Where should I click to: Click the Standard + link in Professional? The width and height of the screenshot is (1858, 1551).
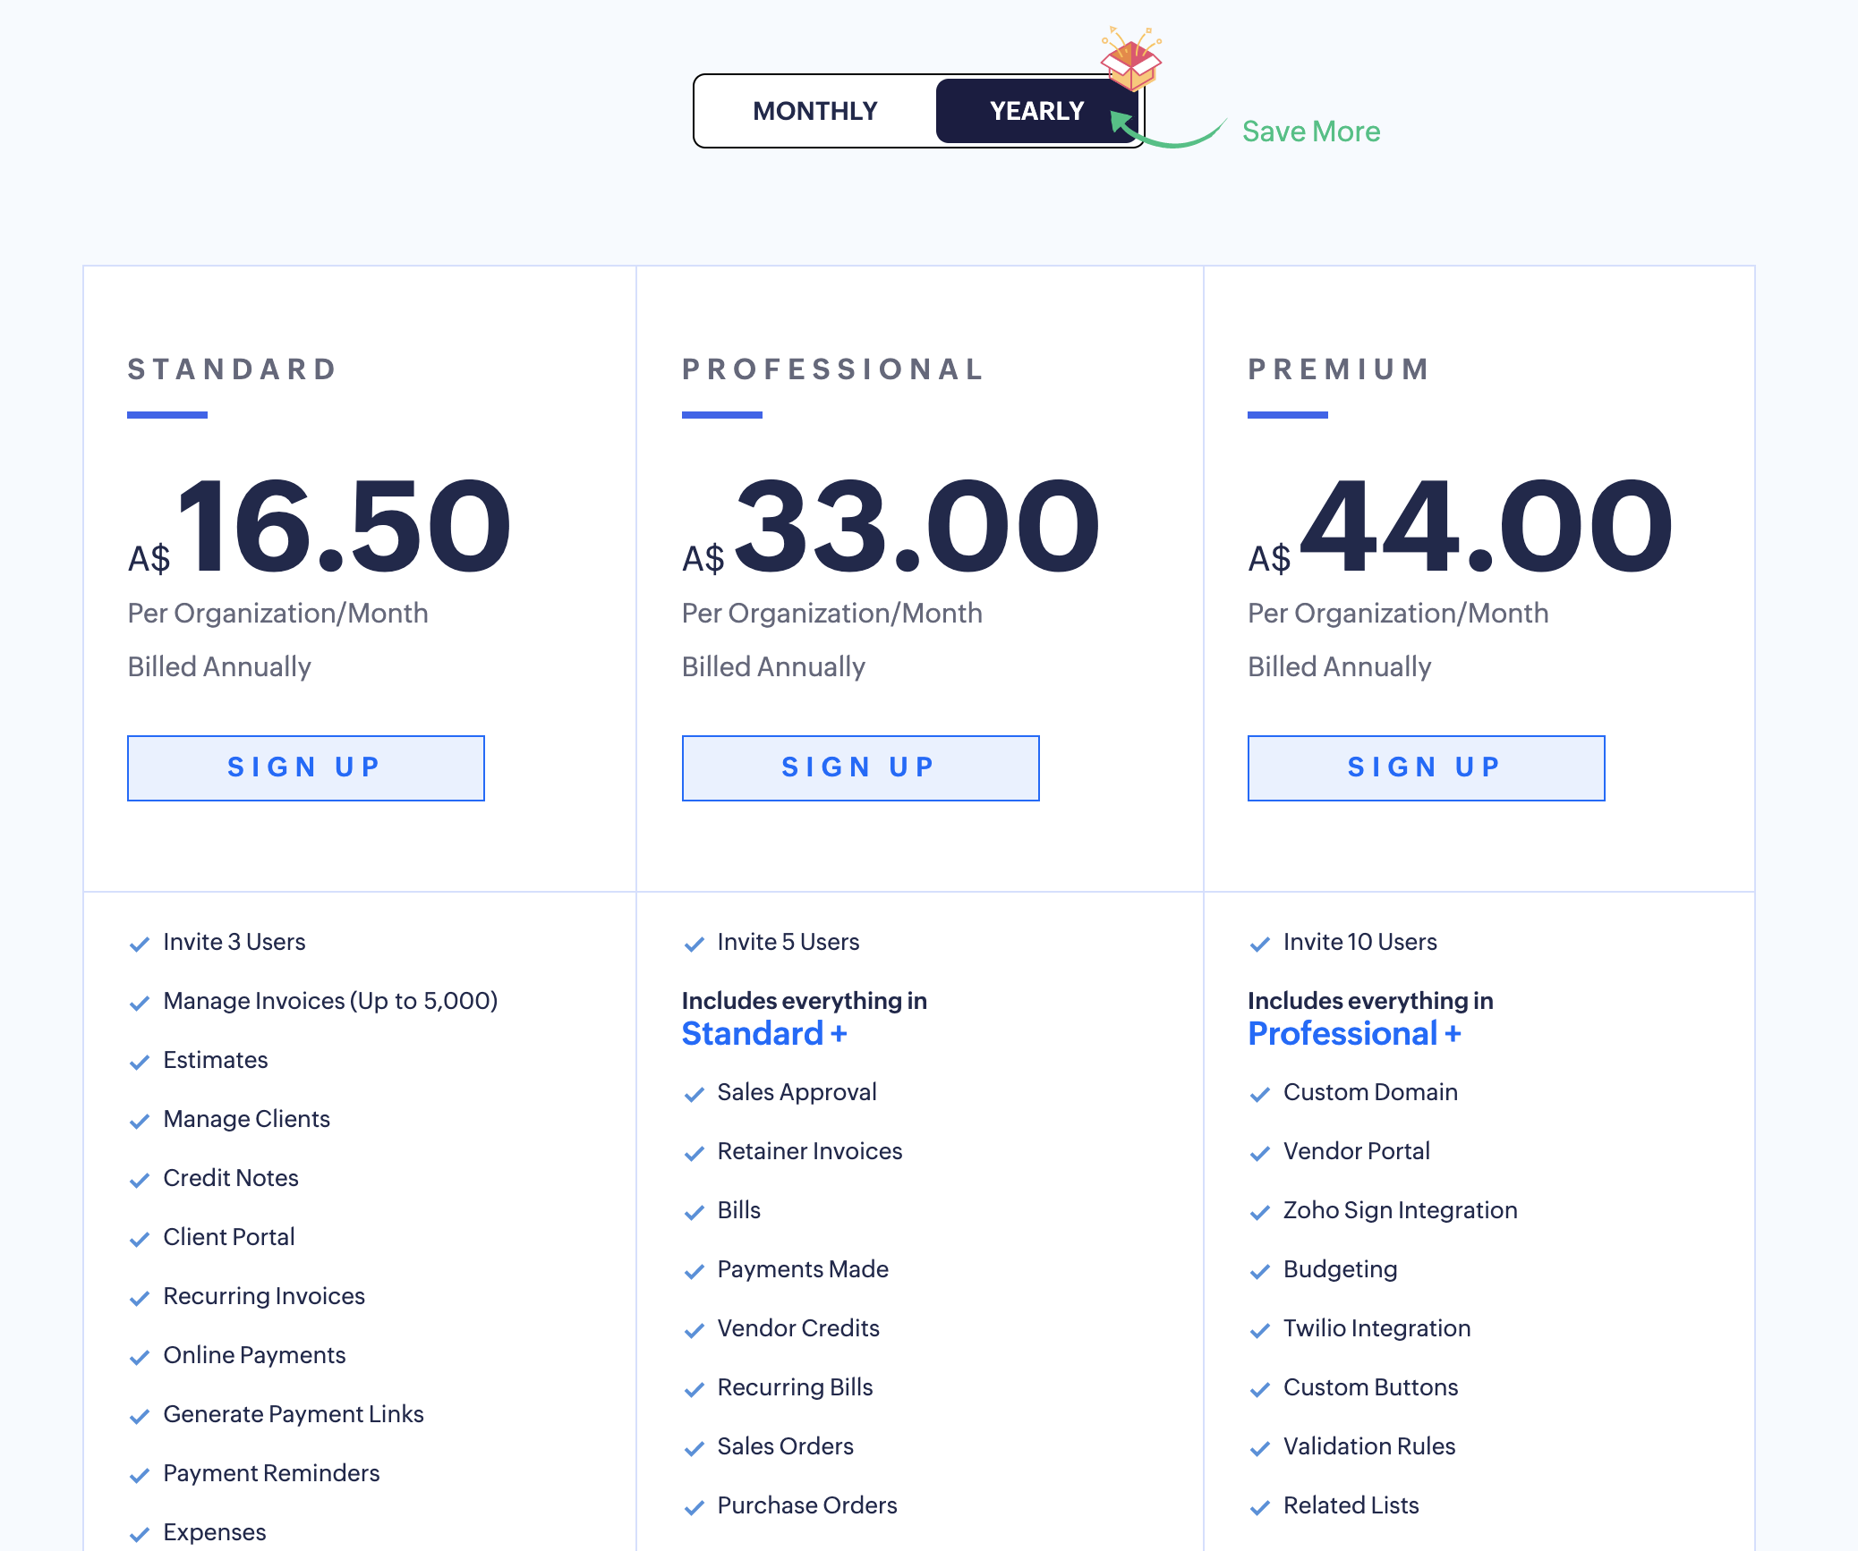pos(763,1033)
